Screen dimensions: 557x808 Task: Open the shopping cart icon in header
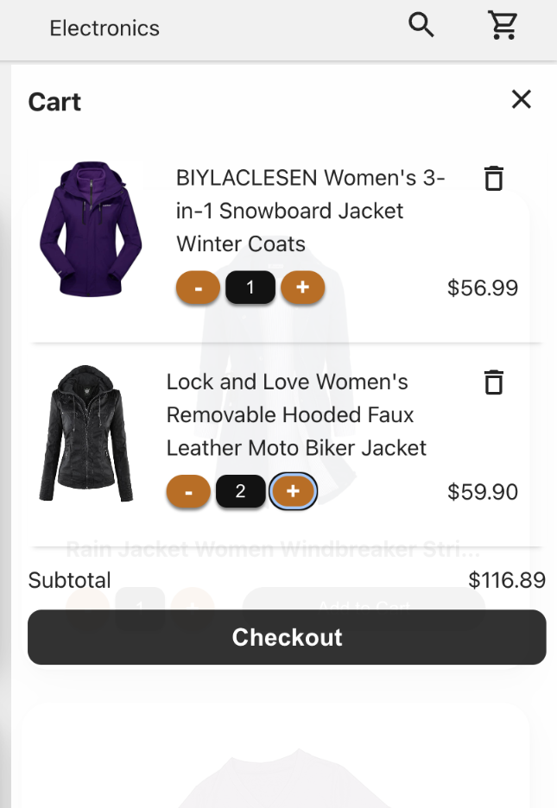coord(503,25)
